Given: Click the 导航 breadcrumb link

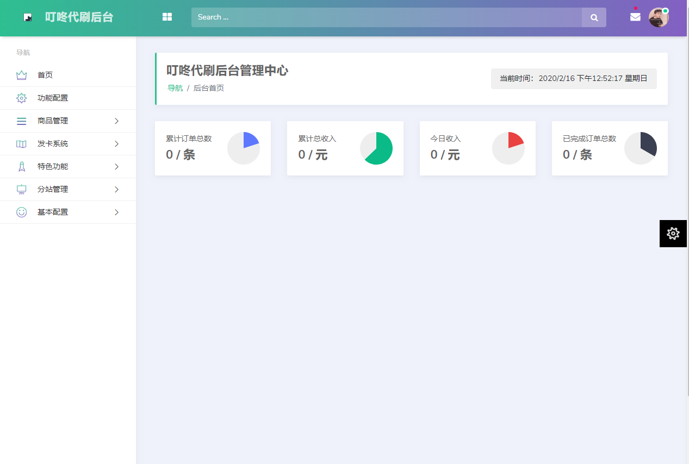Looking at the screenshot, I should (x=174, y=87).
